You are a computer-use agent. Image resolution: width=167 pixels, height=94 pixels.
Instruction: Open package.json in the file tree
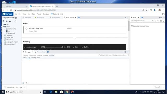tap(11, 44)
